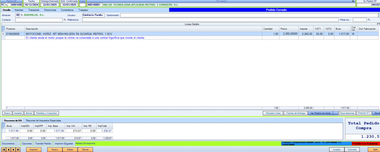Open the Gestionador dropdown list
The image size is (380, 152).
(x=379, y=15)
